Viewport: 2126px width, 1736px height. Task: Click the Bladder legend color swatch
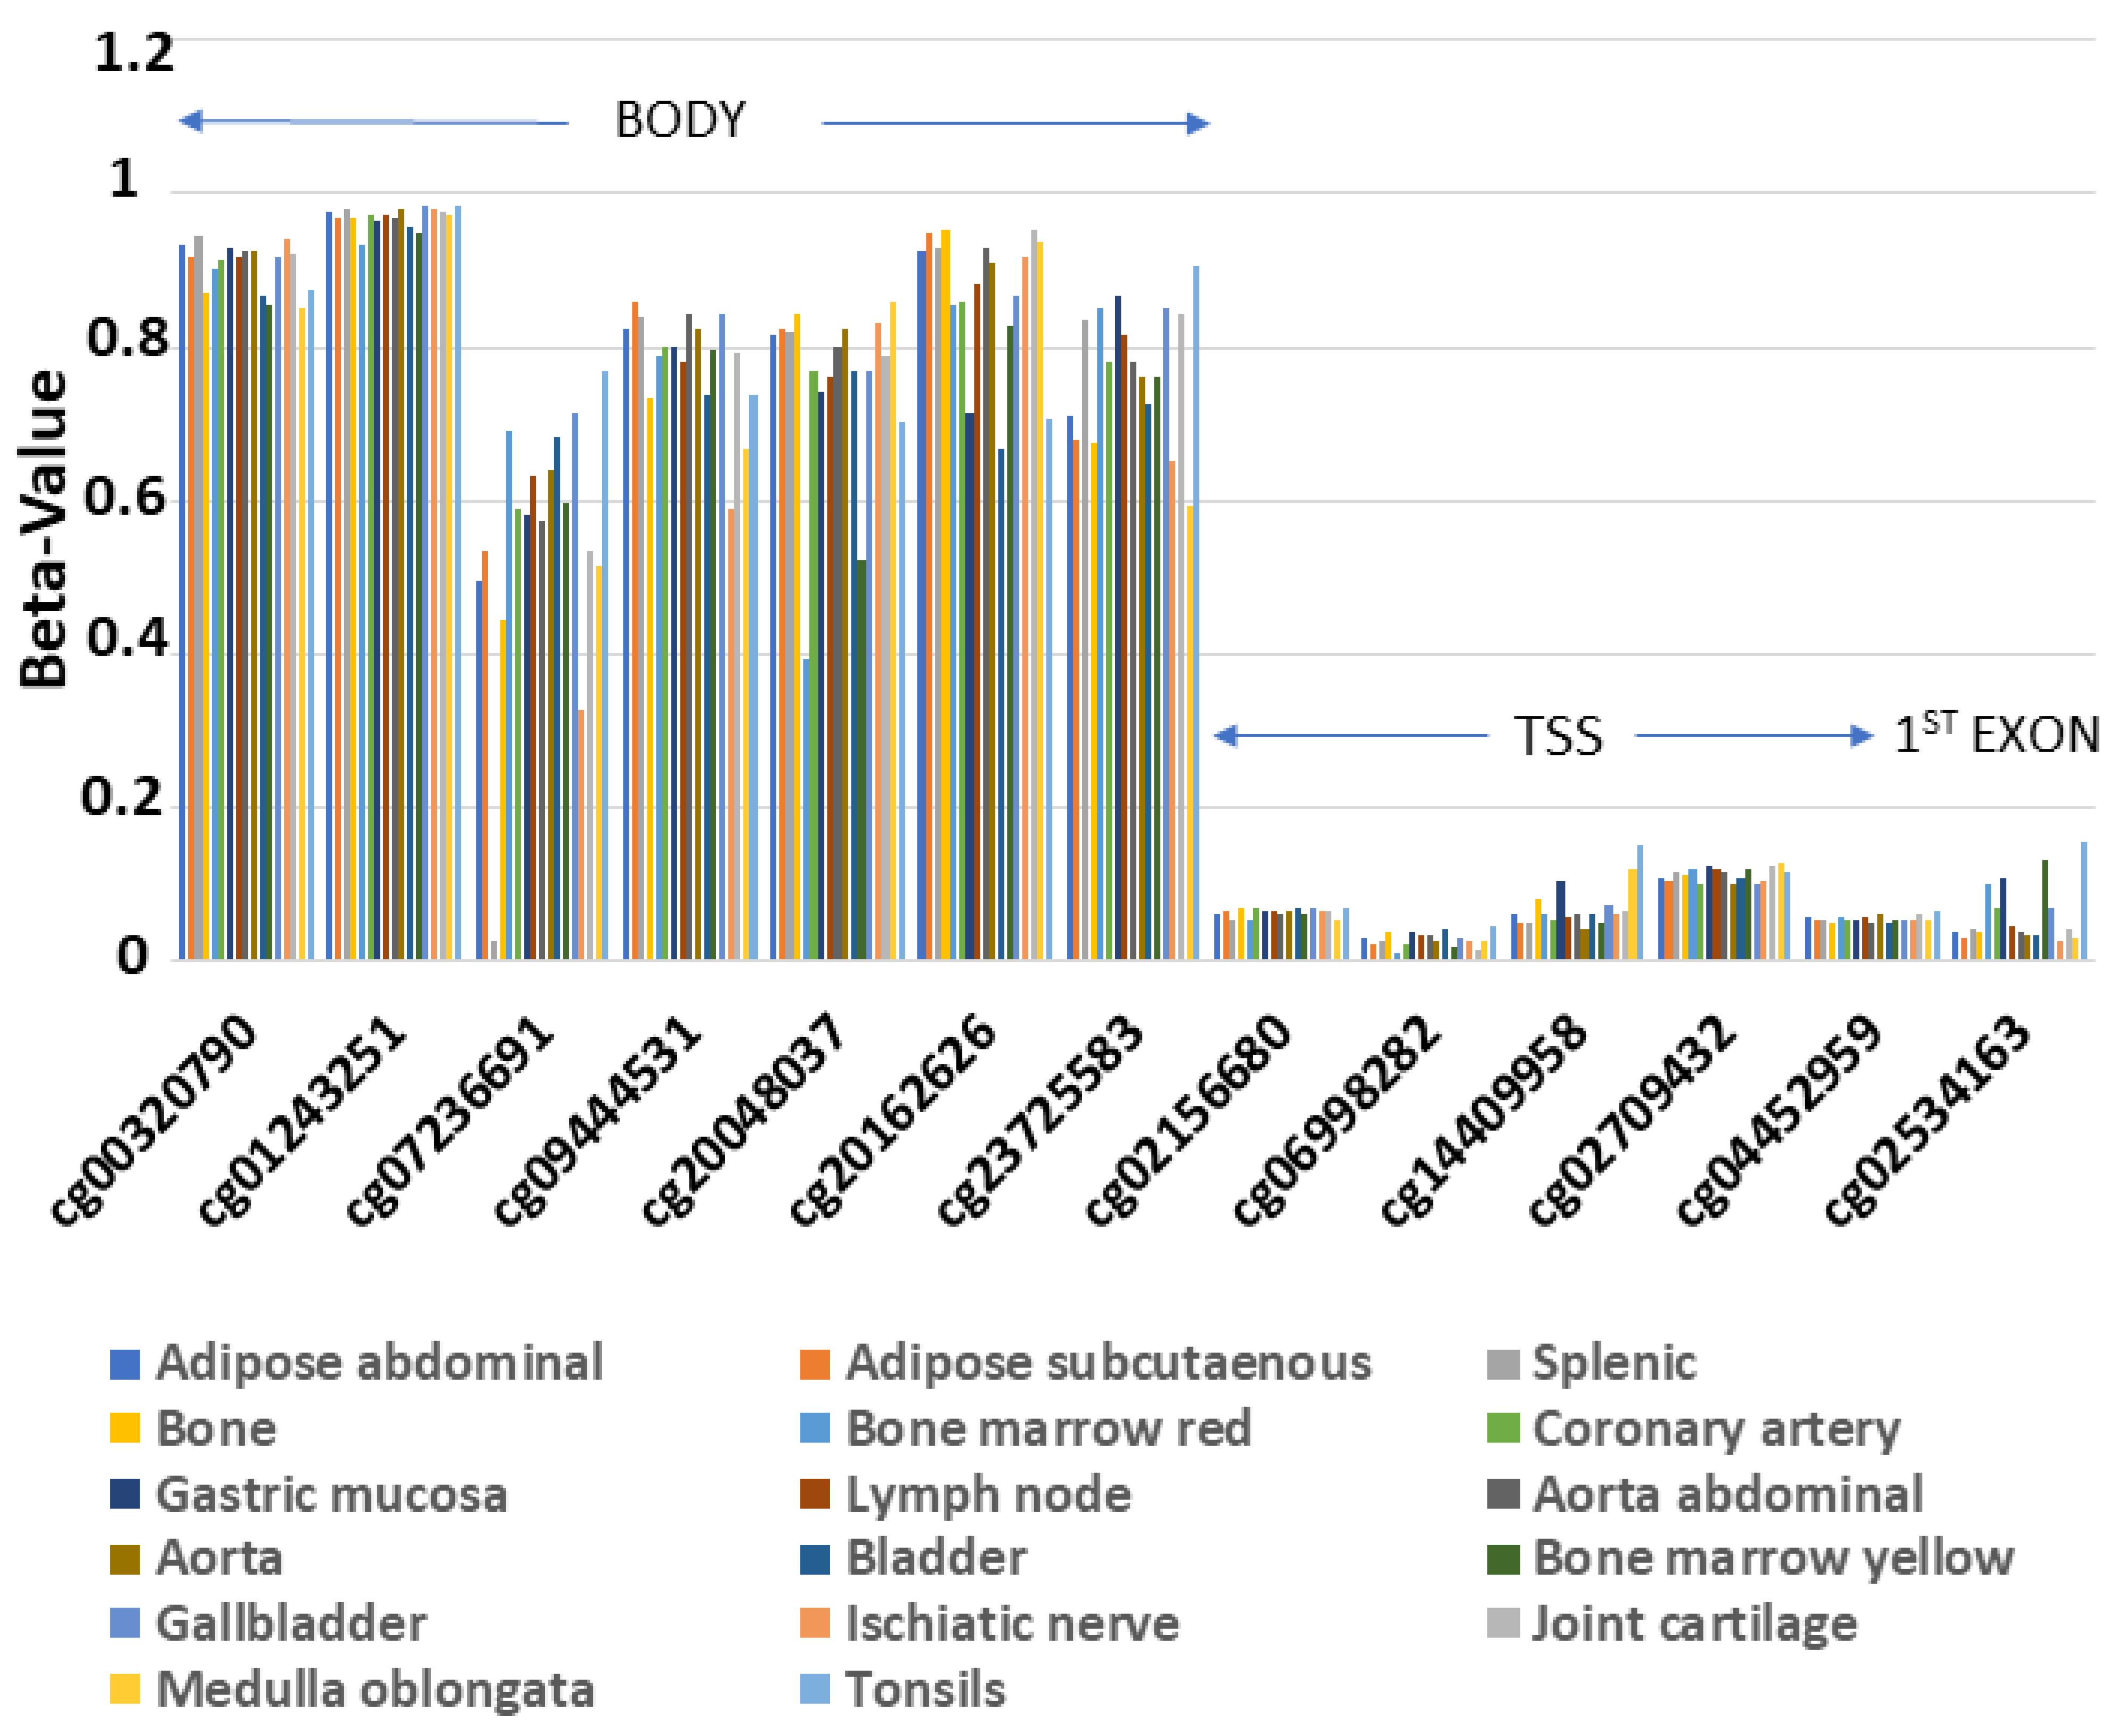[x=815, y=1559]
